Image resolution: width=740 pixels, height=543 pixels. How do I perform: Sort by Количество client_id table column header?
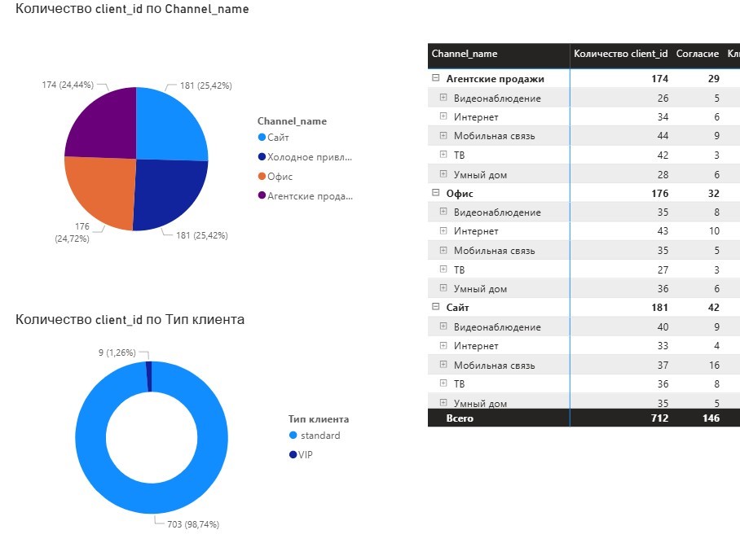(620, 55)
